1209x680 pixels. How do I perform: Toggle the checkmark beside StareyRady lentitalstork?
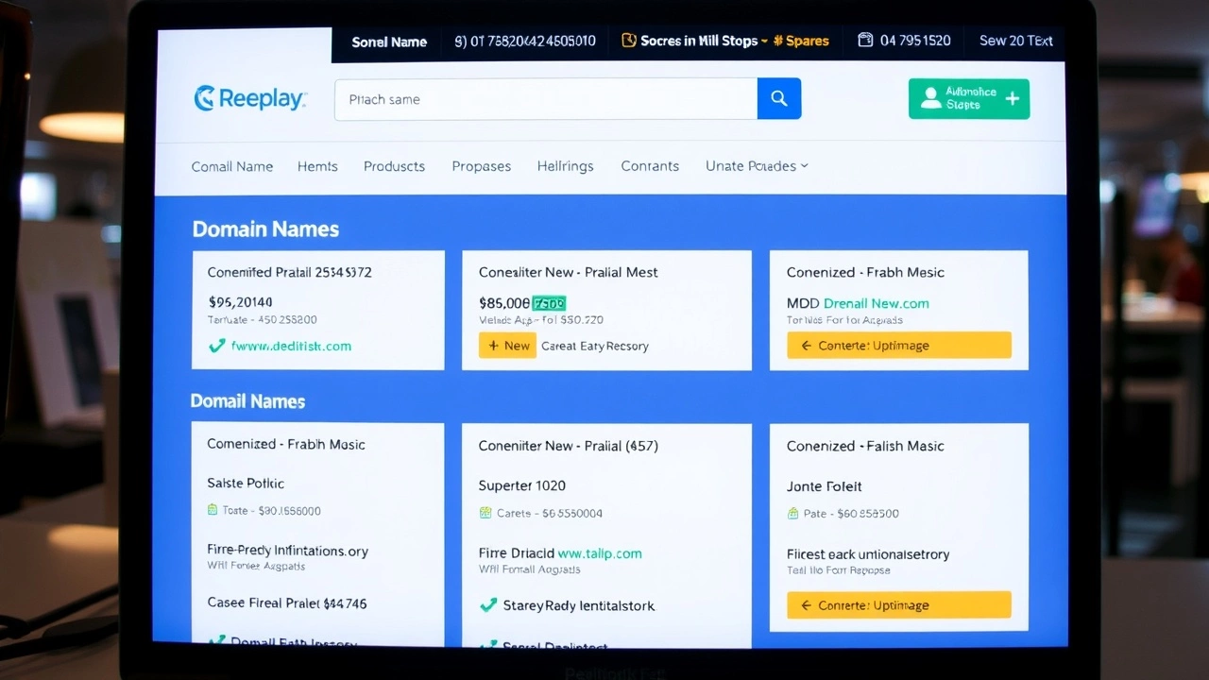click(488, 605)
